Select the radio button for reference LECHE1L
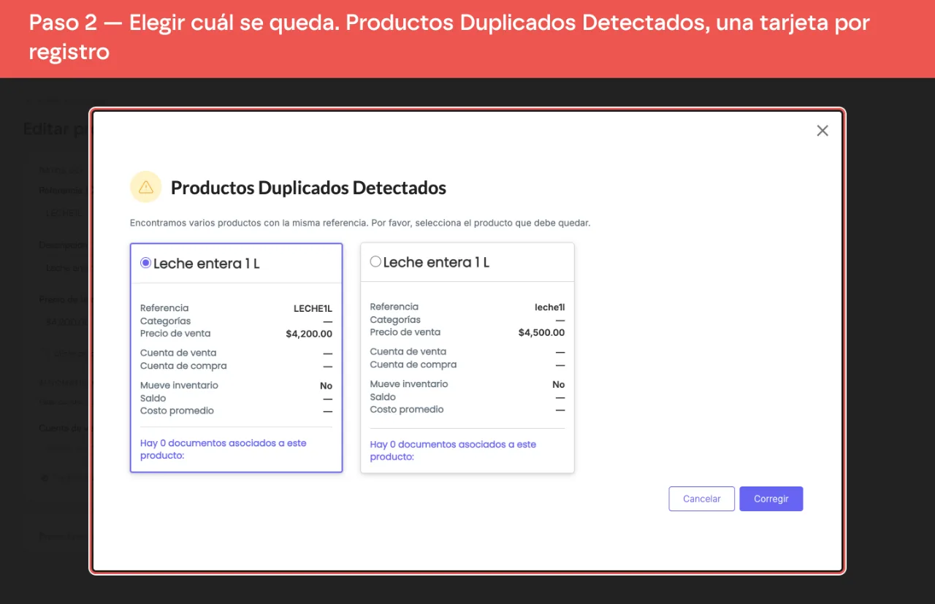 [145, 263]
